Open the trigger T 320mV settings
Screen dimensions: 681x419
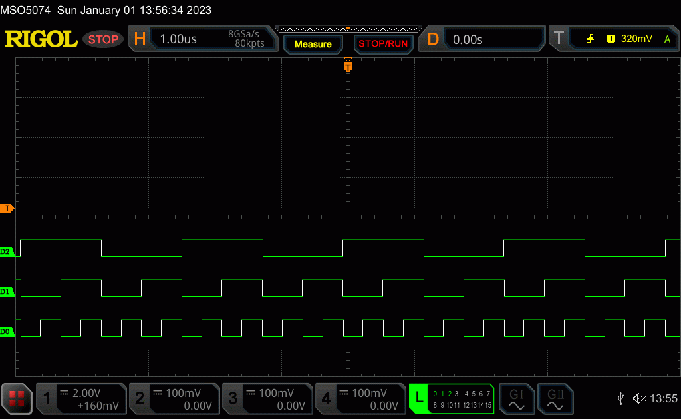[x=613, y=39]
